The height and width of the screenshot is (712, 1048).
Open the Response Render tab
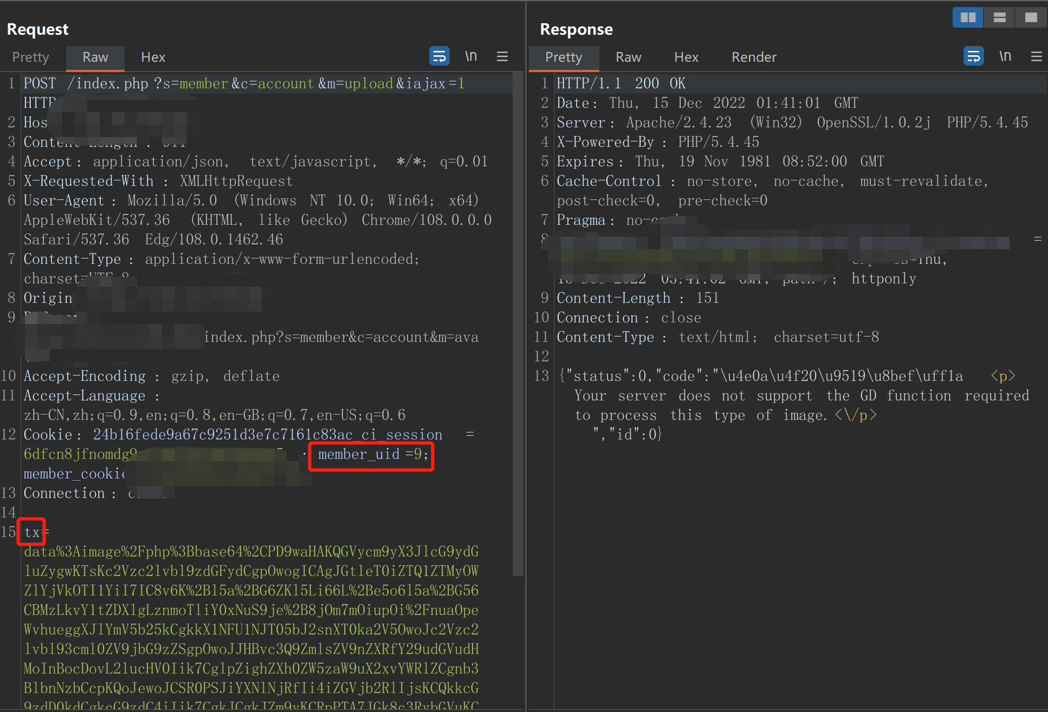click(x=754, y=57)
